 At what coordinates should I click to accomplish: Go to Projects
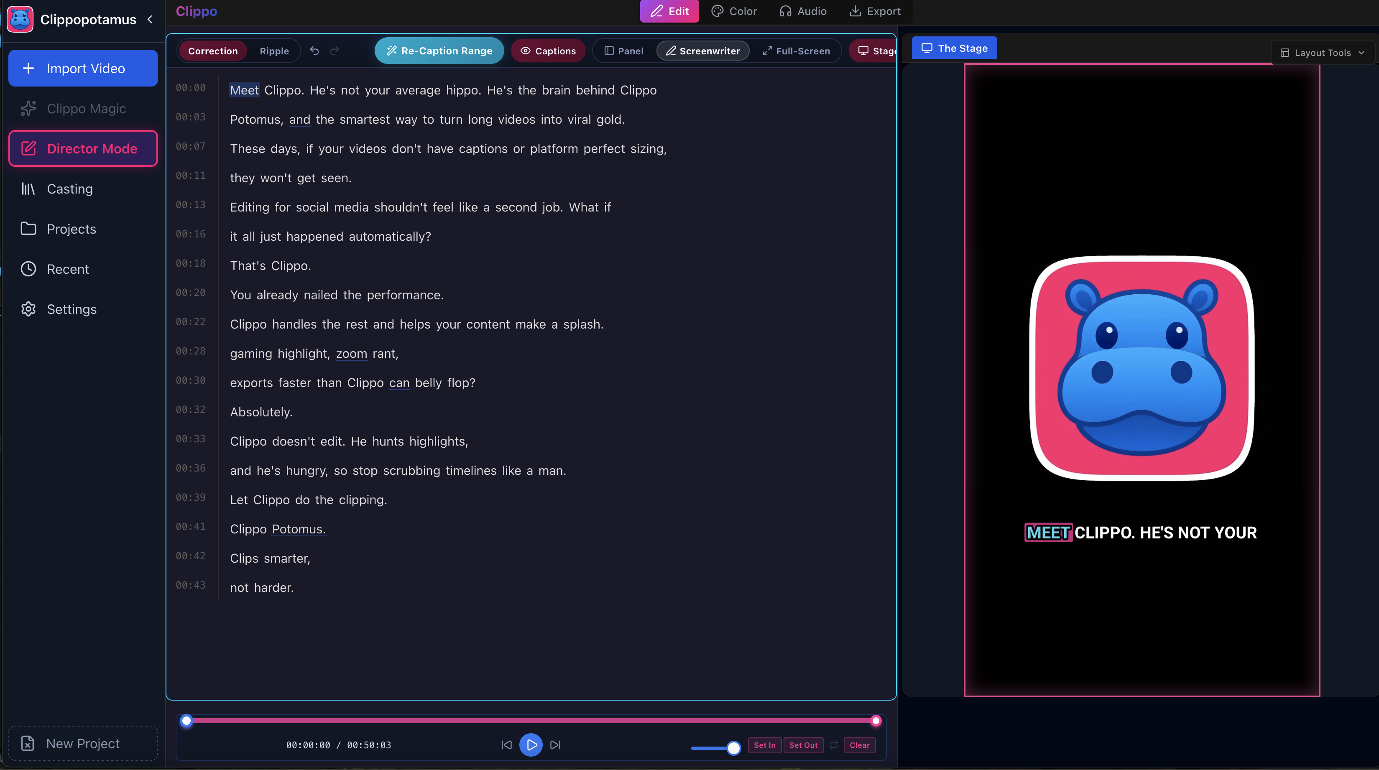tap(83, 229)
